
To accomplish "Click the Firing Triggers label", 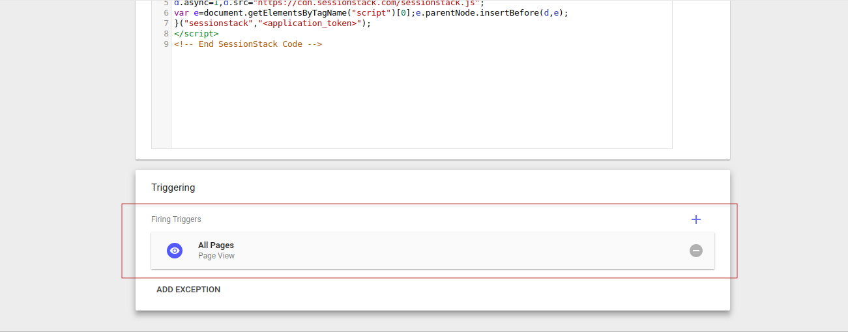I will coord(176,219).
